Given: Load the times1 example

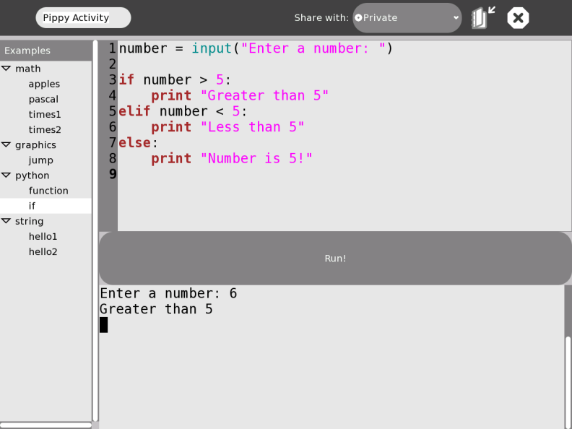Looking at the screenshot, I should (x=45, y=114).
